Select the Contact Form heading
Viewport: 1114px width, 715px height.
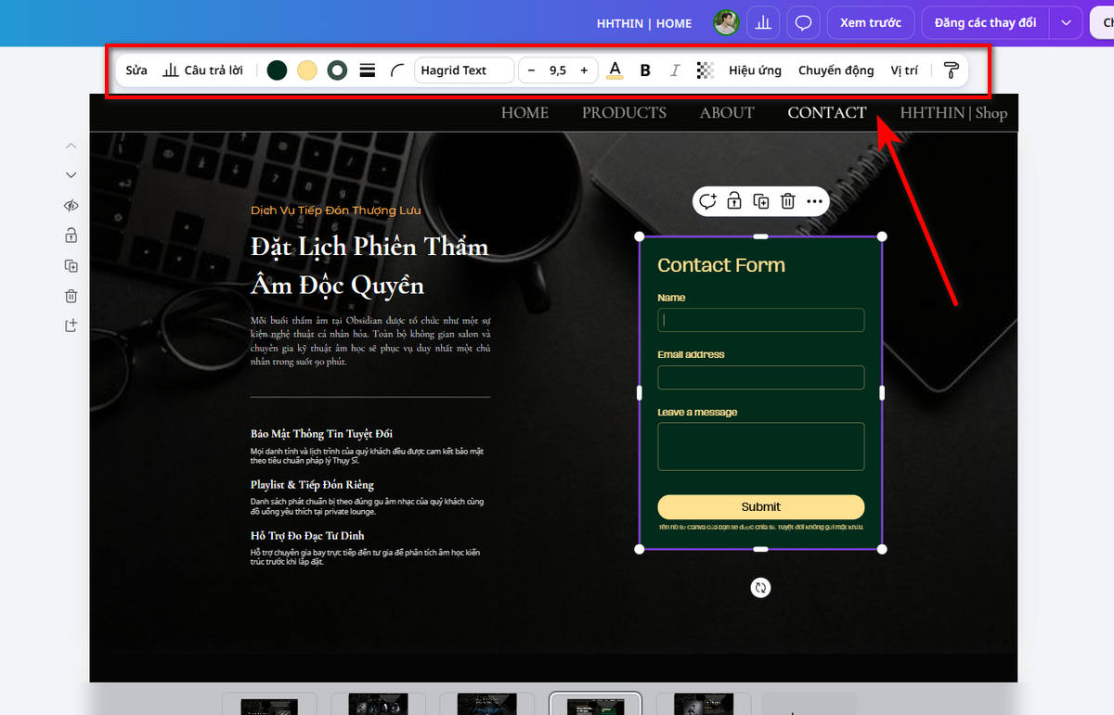(x=721, y=265)
